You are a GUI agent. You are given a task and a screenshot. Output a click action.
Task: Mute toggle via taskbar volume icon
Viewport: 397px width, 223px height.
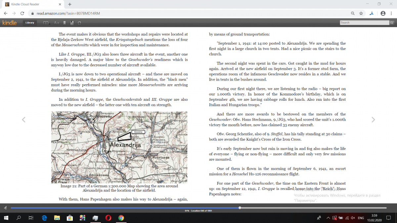tap(353, 218)
